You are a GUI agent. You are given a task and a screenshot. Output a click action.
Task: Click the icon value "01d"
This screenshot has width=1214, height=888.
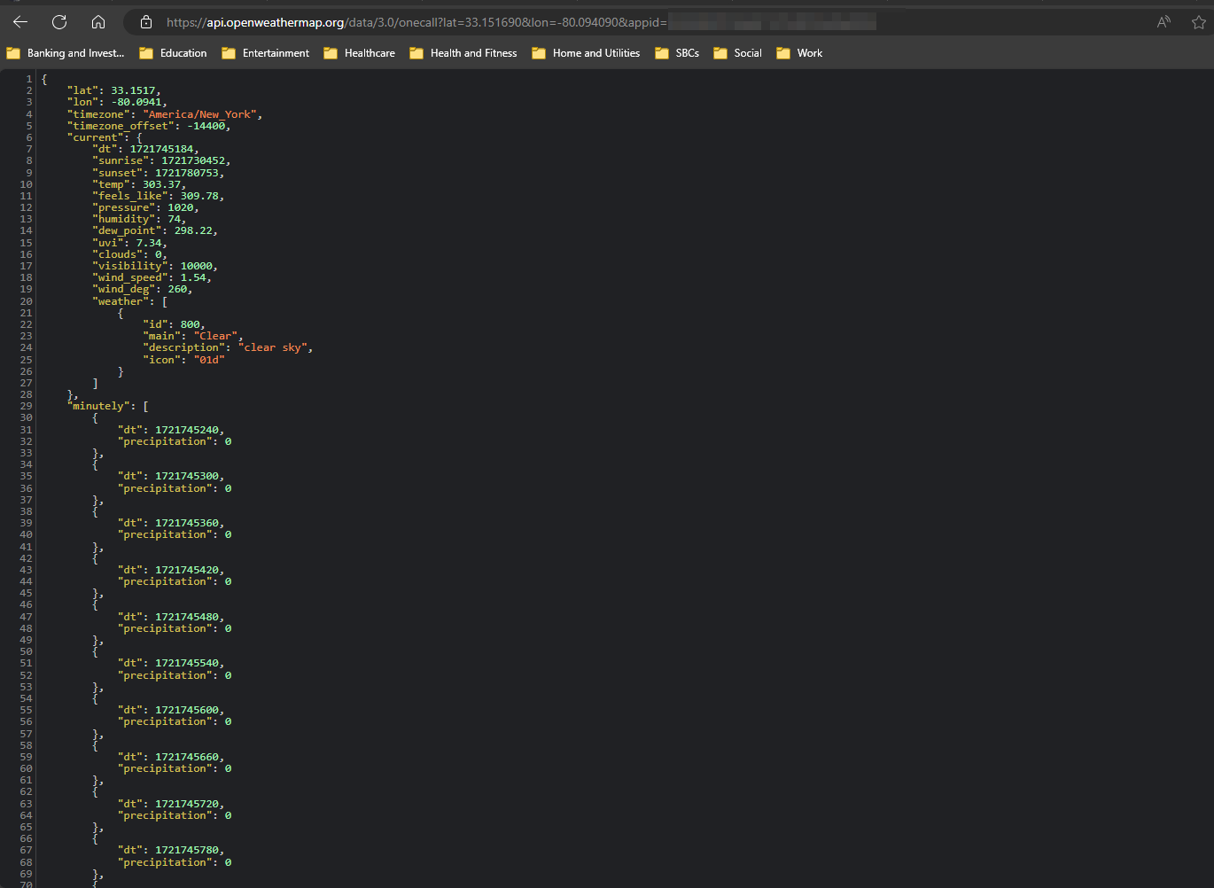pos(209,360)
